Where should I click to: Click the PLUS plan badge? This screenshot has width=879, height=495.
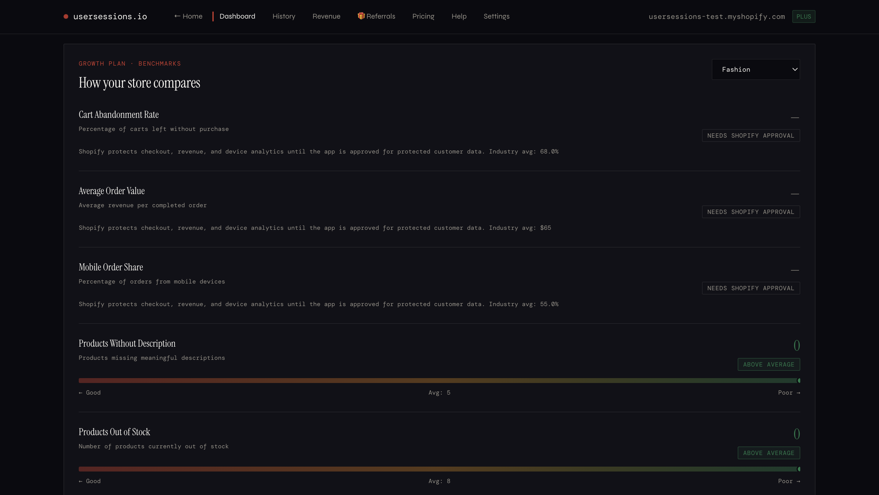pyautogui.click(x=804, y=16)
